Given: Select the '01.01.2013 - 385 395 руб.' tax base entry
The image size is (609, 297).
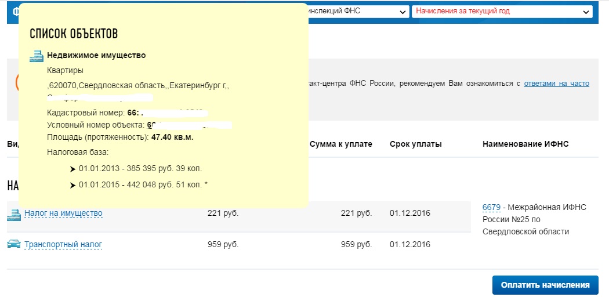Looking at the screenshot, I should point(140,169).
